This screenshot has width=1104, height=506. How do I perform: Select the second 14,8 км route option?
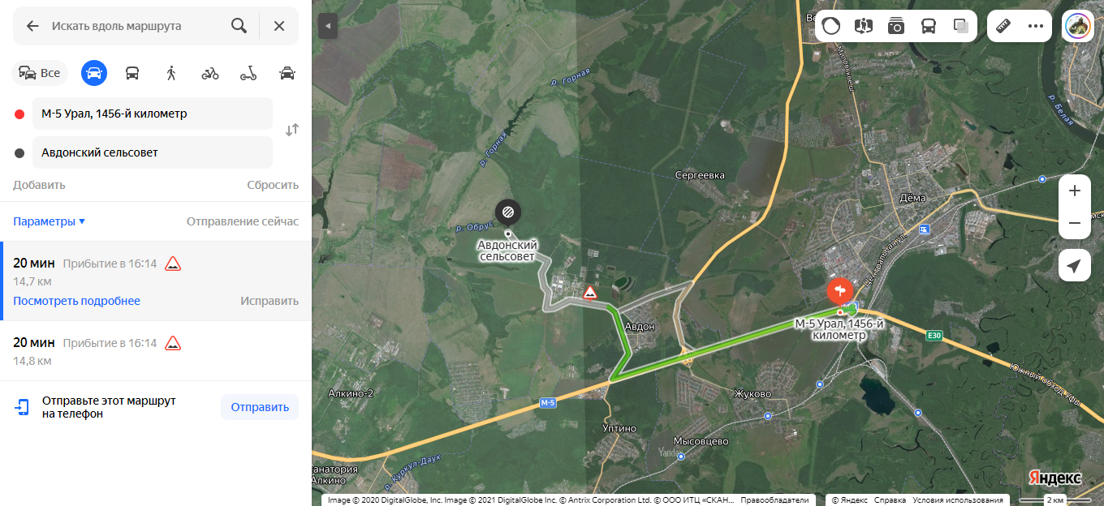click(x=156, y=351)
